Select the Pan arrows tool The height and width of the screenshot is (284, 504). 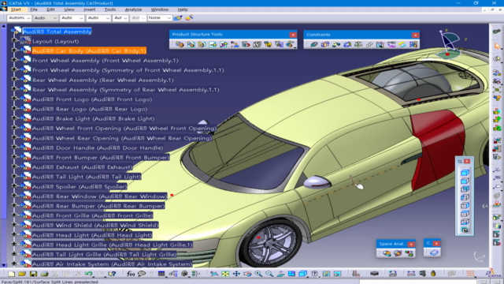coord(236,274)
